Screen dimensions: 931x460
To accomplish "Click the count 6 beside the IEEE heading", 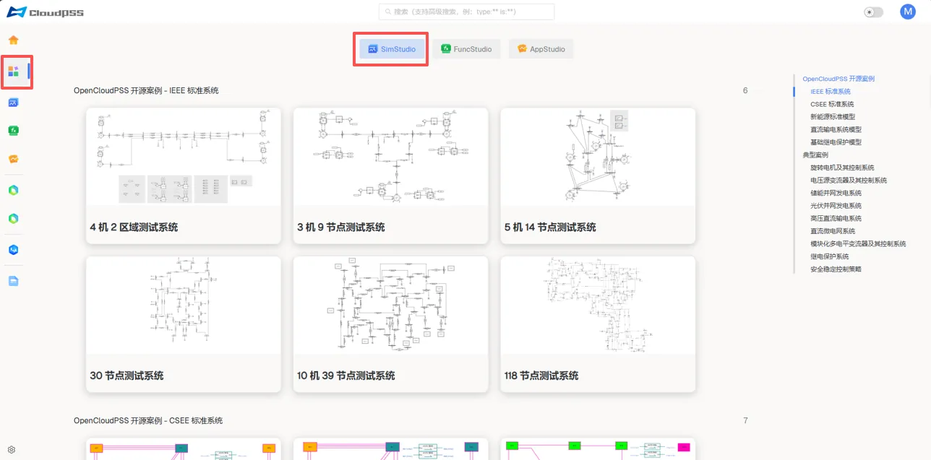I will (x=745, y=90).
